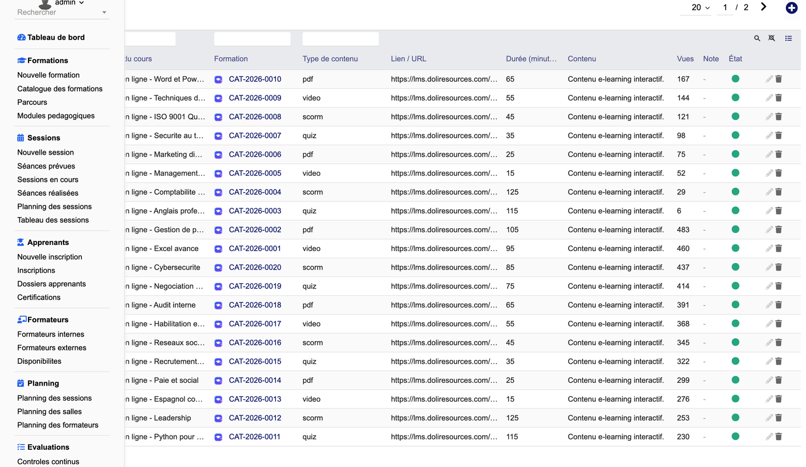This screenshot has width=806, height=467.
Task: Click the blue plus add-new icon
Action: (x=791, y=8)
